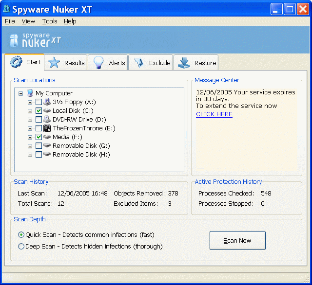Switch to the Restore tab
Viewport: 312px width, 285px height.
coord(196,63)
